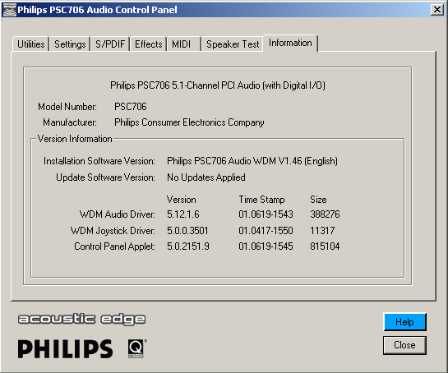Viewport: 448px width, 373px height.
Task: Click the PHILIPS brand logo
Action: (x=65, y=348)
